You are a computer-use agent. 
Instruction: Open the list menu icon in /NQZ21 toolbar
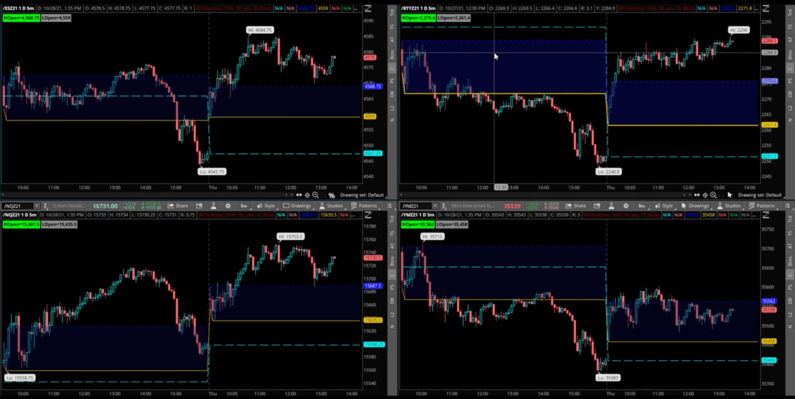(390, 206)
